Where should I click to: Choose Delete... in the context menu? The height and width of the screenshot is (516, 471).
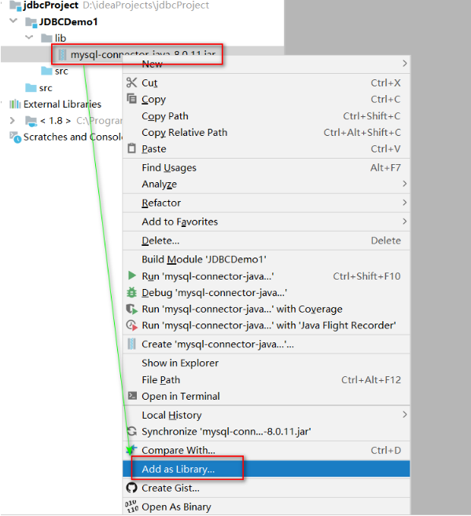(x=266, y=240)
